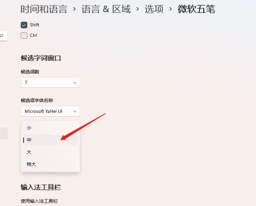This screenshot has height=206, width=256.
Task: Click the 候选字词窗口 section heading
Action: pyautogui.click(x=41, y=58)
